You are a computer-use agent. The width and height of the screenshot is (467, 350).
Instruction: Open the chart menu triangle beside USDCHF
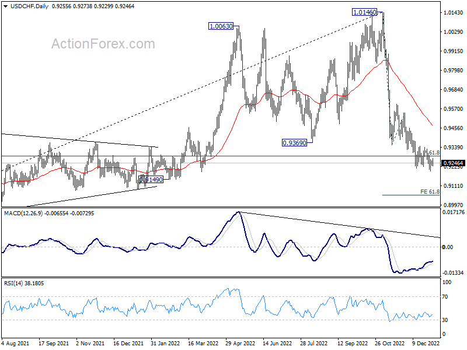coord(6,6)
